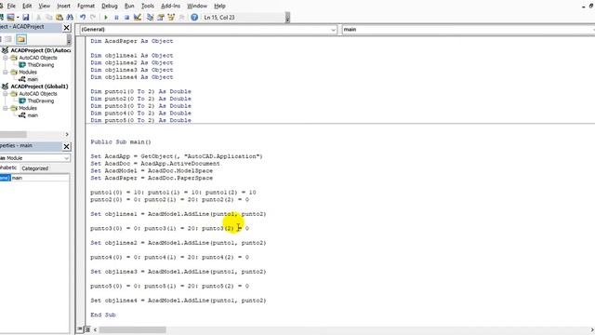Switch to Procedure View icon at bottom left
Viewport: 595px width, 335px height.
(x=80, y=329)
